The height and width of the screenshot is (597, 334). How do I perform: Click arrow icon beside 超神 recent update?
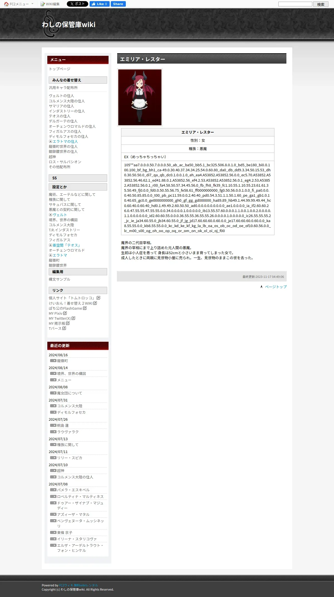point(53,471)
